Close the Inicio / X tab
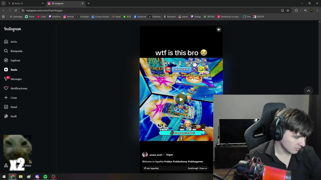Screen dimensions: 321x180 point(43,3)
